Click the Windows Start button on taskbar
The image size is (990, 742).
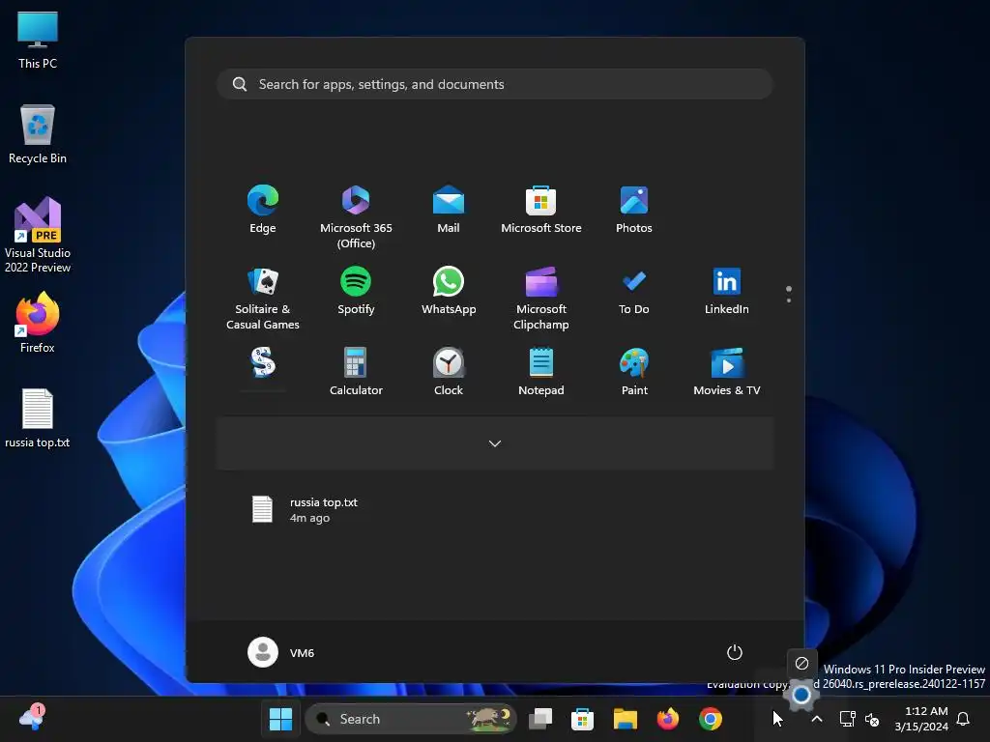point(280,719)
